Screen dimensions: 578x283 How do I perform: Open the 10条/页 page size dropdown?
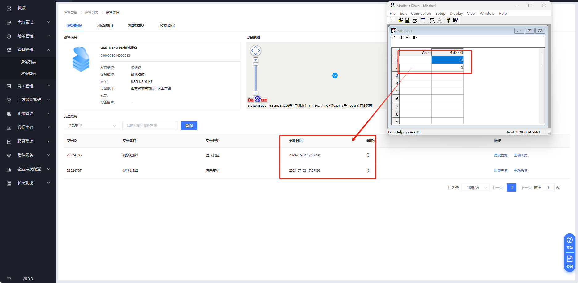[475, 187]
